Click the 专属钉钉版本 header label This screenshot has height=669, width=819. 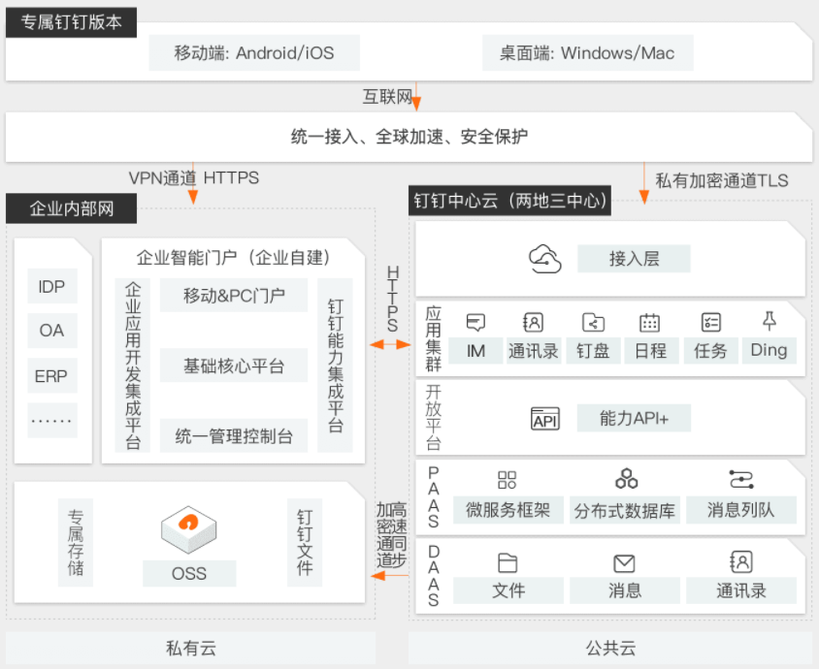71,22
